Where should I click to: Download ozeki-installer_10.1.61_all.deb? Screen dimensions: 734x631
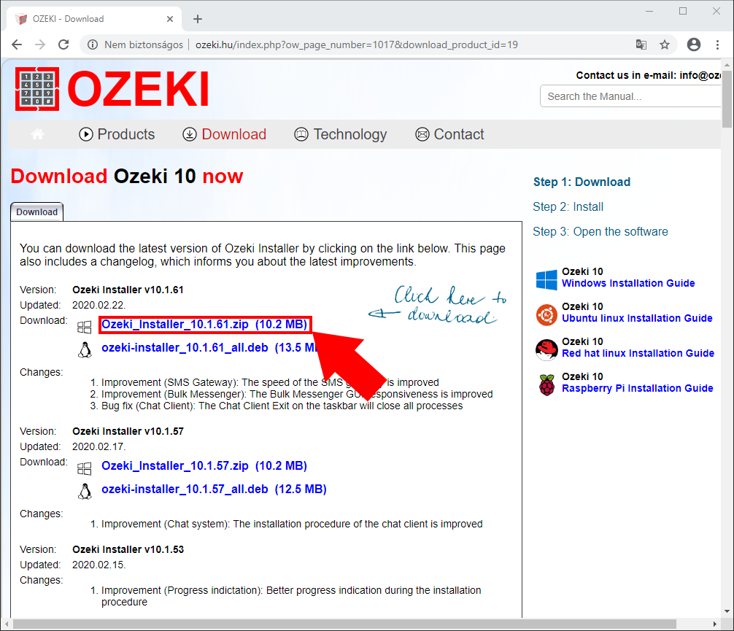pos(209,348)
